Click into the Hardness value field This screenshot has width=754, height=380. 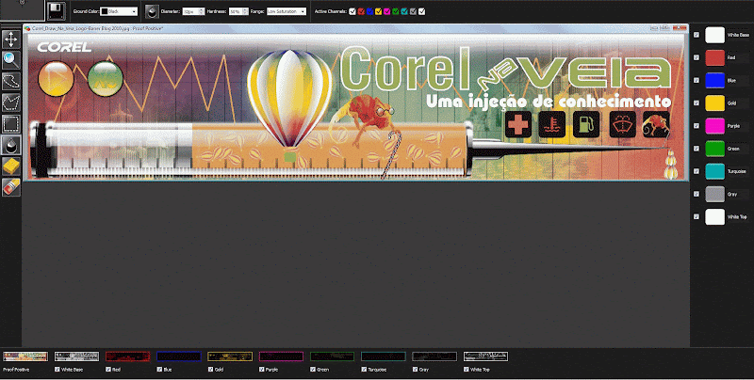[235, 11]
